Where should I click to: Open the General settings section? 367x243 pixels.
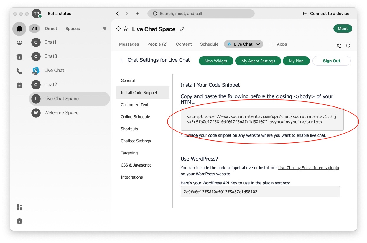coord(143,81)
